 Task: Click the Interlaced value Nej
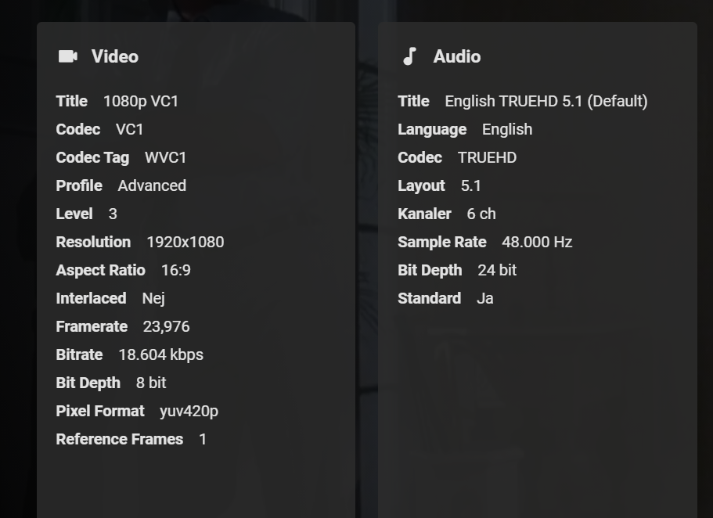(x=153, y=298)
